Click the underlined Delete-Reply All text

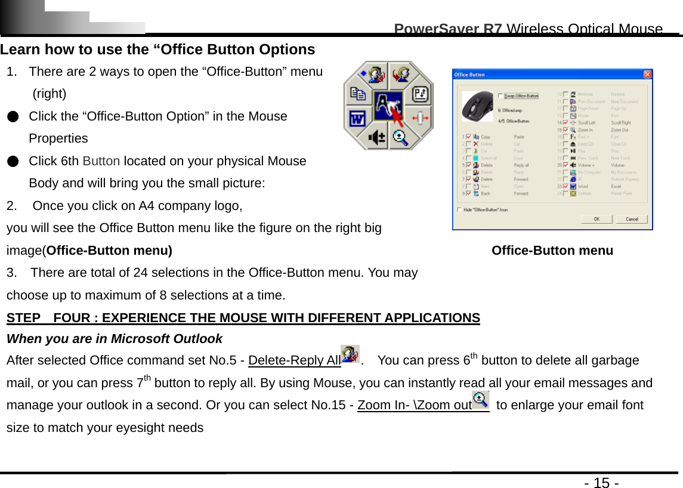(295, 360)
